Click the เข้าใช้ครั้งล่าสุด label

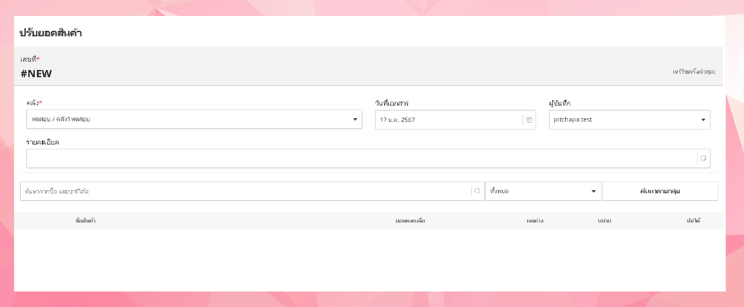click(694, 72)
